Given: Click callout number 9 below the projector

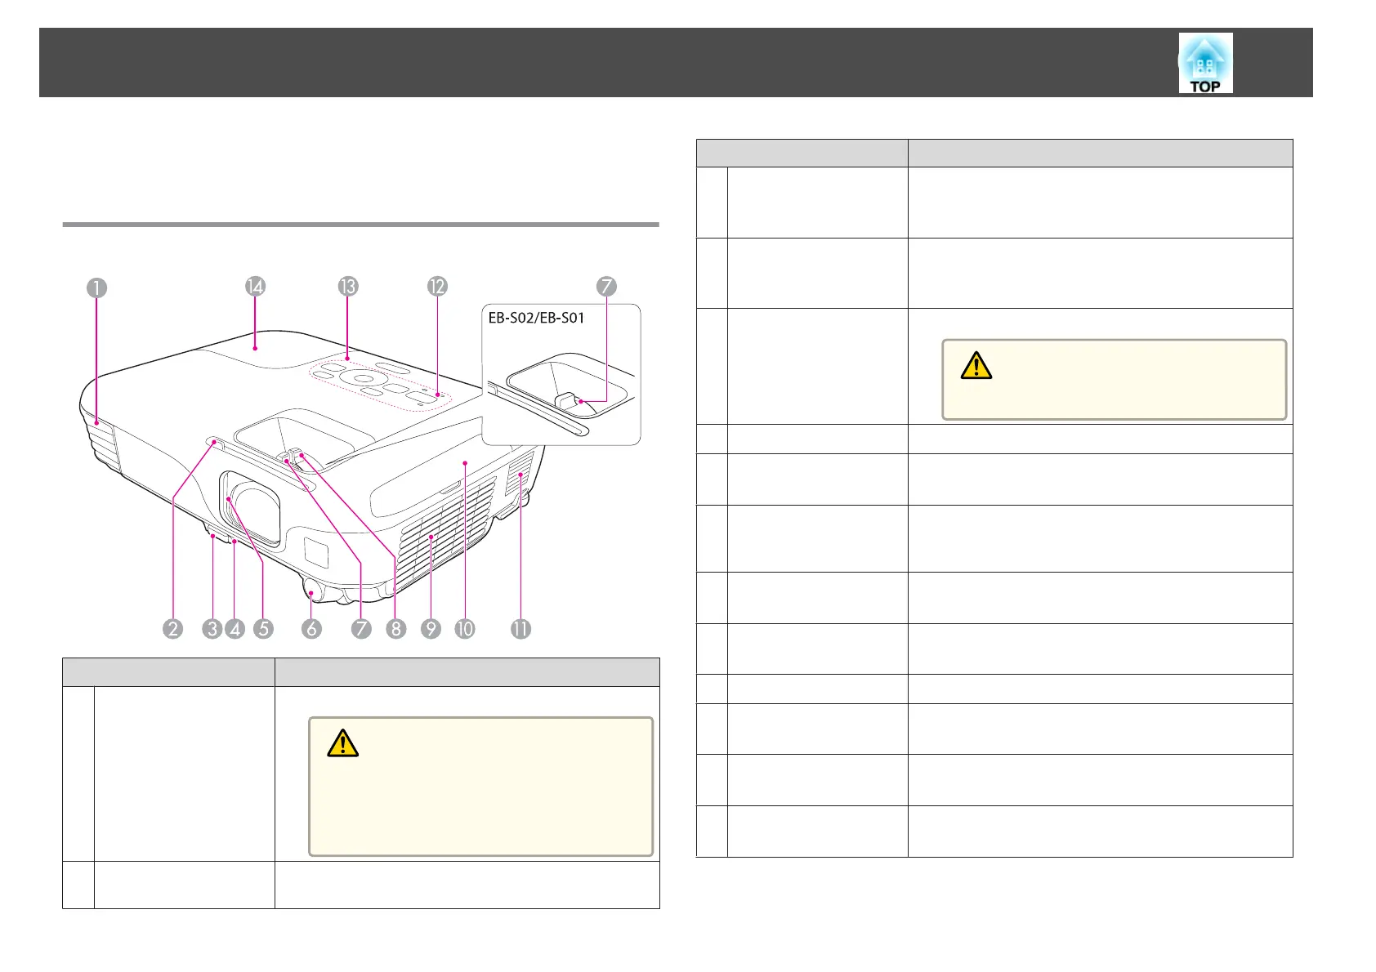Looking at the screenshot, I should pyautogui.click(x=431, y=628).
